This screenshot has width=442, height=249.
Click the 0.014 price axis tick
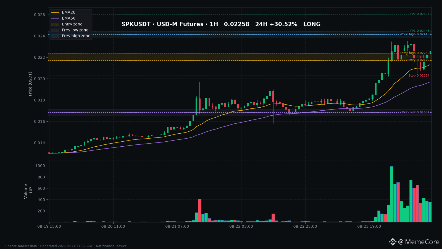point(40,143)
